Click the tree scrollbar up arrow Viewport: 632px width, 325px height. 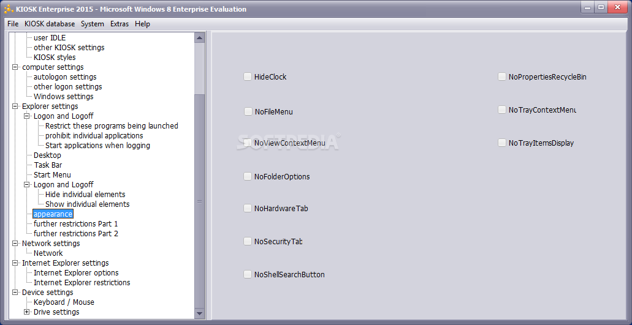(x=199, y=38)
